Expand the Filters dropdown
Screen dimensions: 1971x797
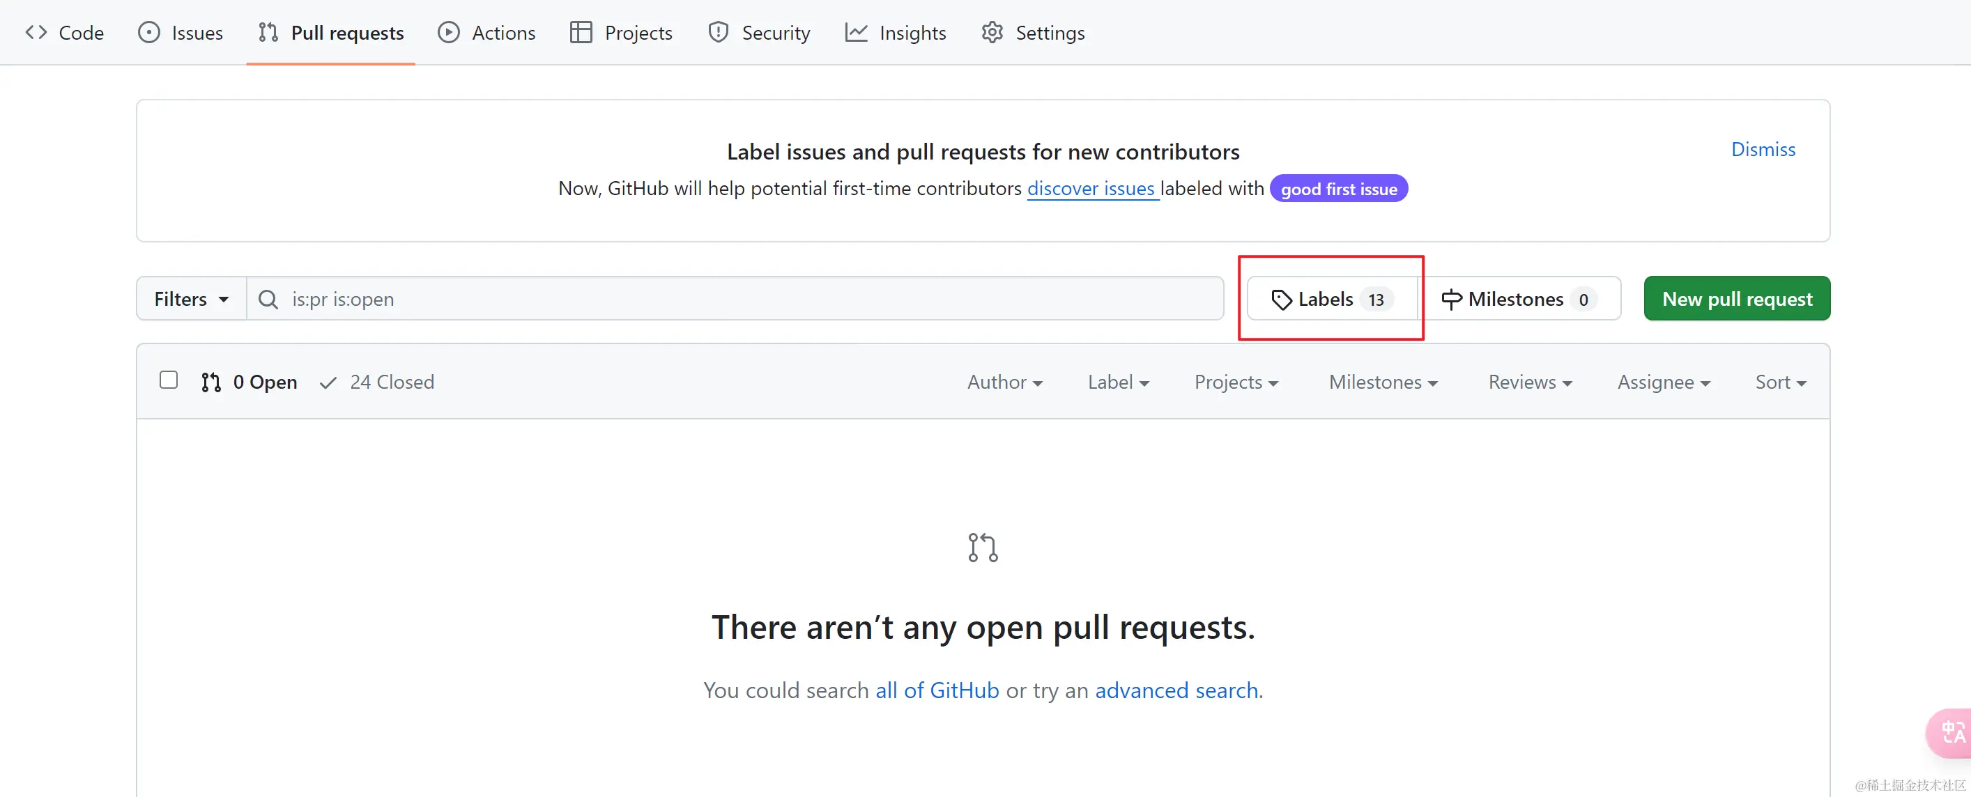(191, 299)
